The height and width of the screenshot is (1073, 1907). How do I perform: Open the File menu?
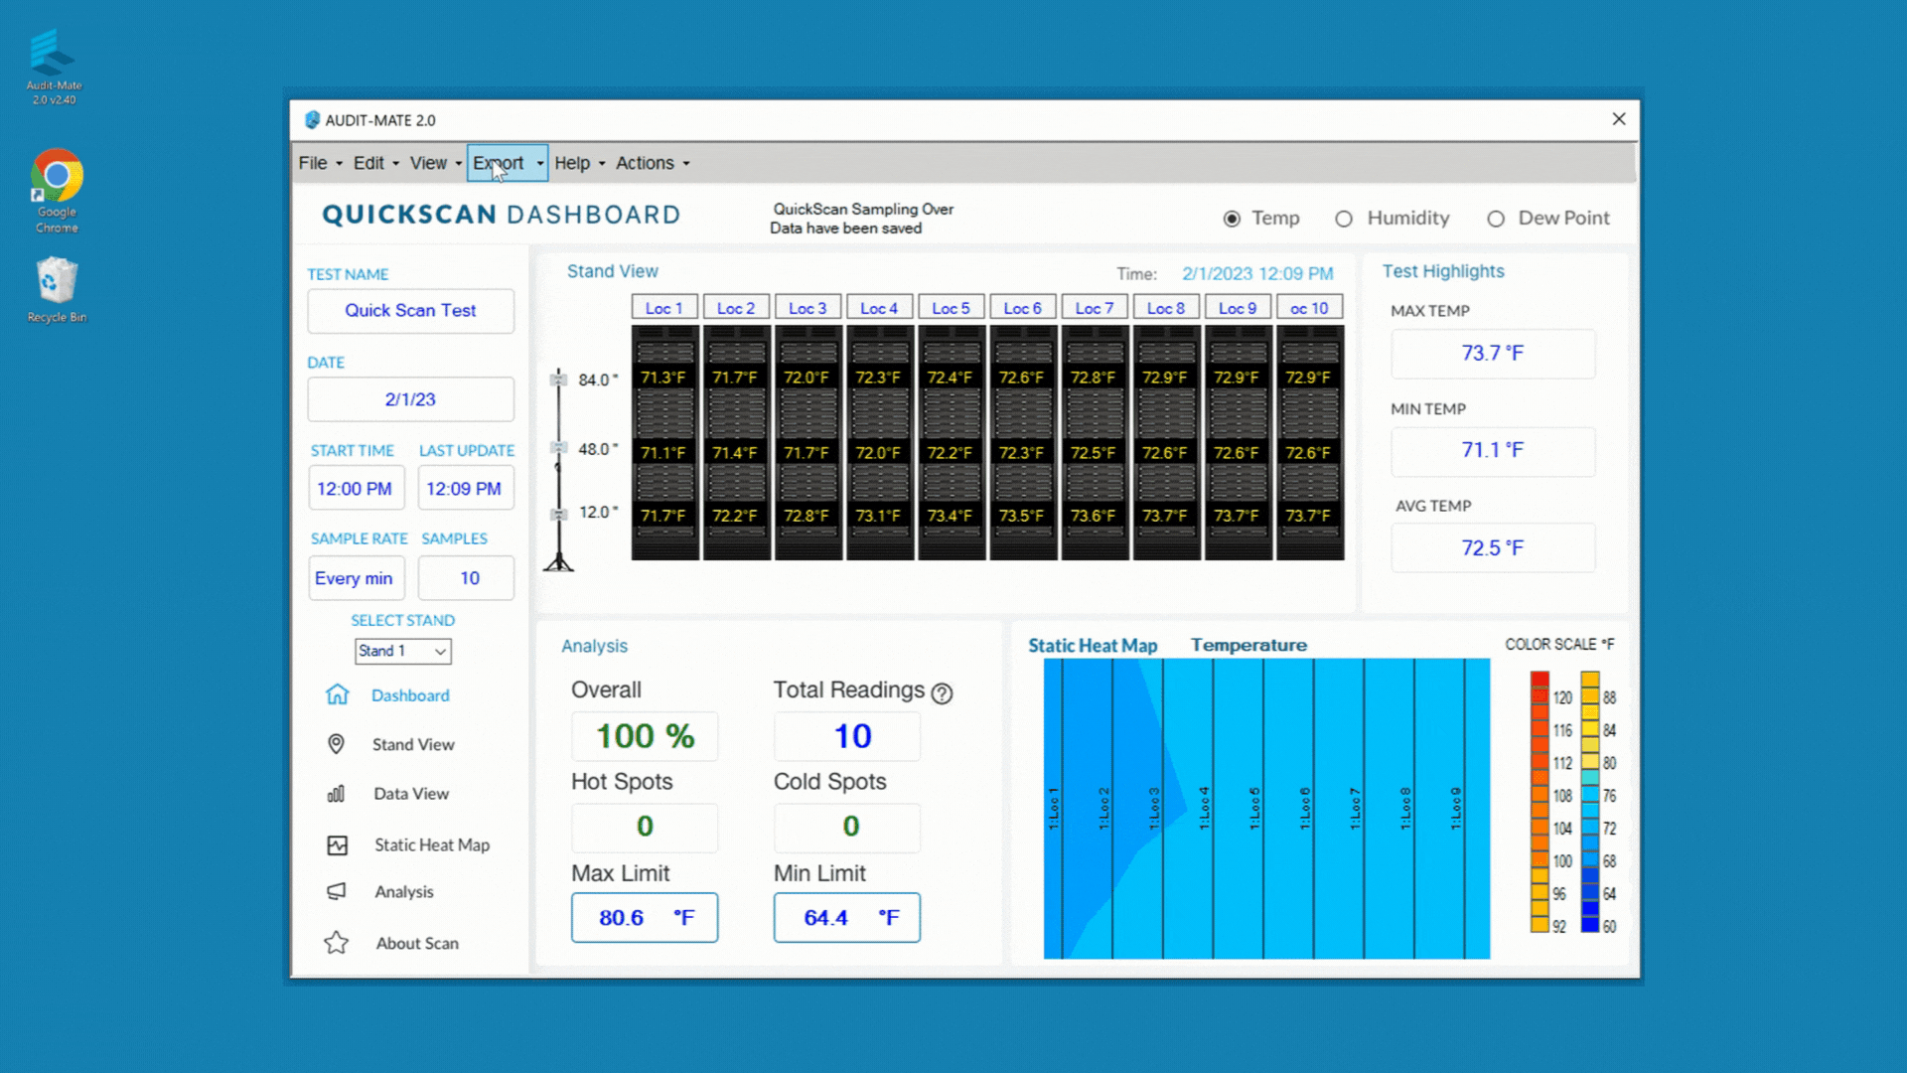pyautogui.click(x=313, y=163)
